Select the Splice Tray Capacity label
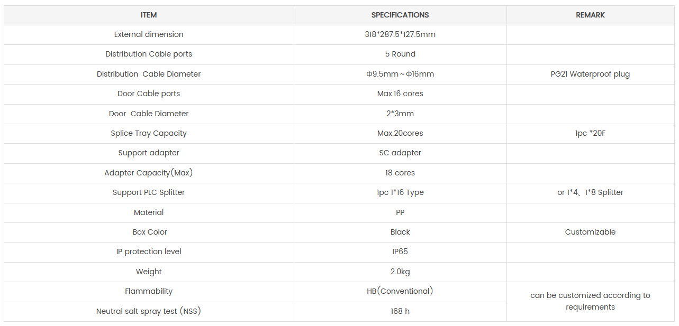 (x=149, y=133)
